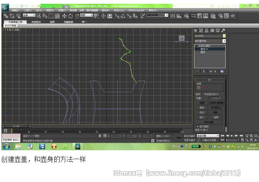Click the Align tool icon
This screenshot has width=259, height=182.
click(x=179, y=16)
